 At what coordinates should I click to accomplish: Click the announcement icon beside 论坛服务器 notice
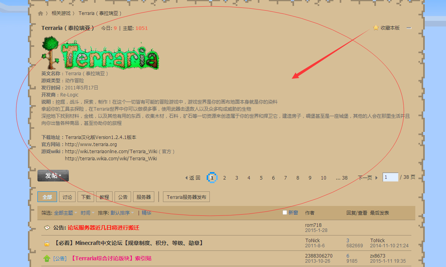pyautogui.click(x=47, y=228)
